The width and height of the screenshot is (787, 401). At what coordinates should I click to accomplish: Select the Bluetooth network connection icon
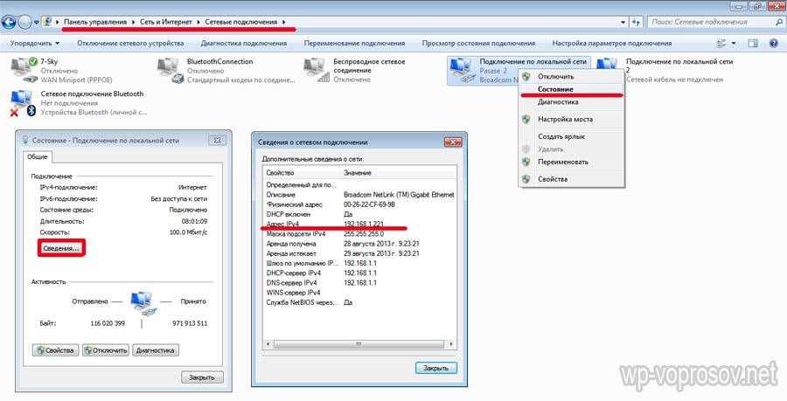pyautogui.click(x=23, y=102)
